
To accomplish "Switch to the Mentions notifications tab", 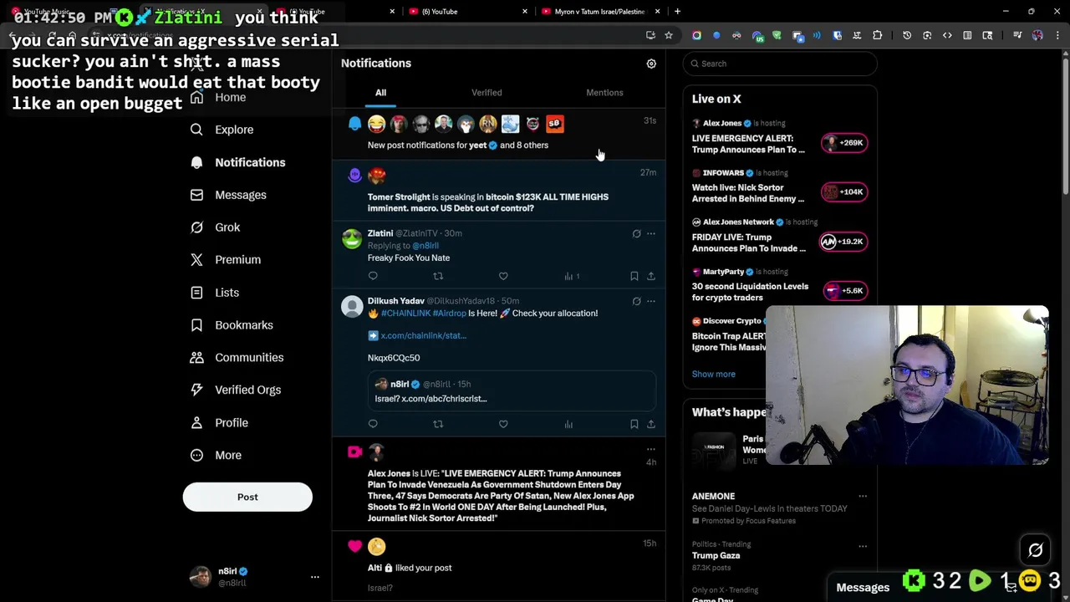I will click(x=604, y=93).
